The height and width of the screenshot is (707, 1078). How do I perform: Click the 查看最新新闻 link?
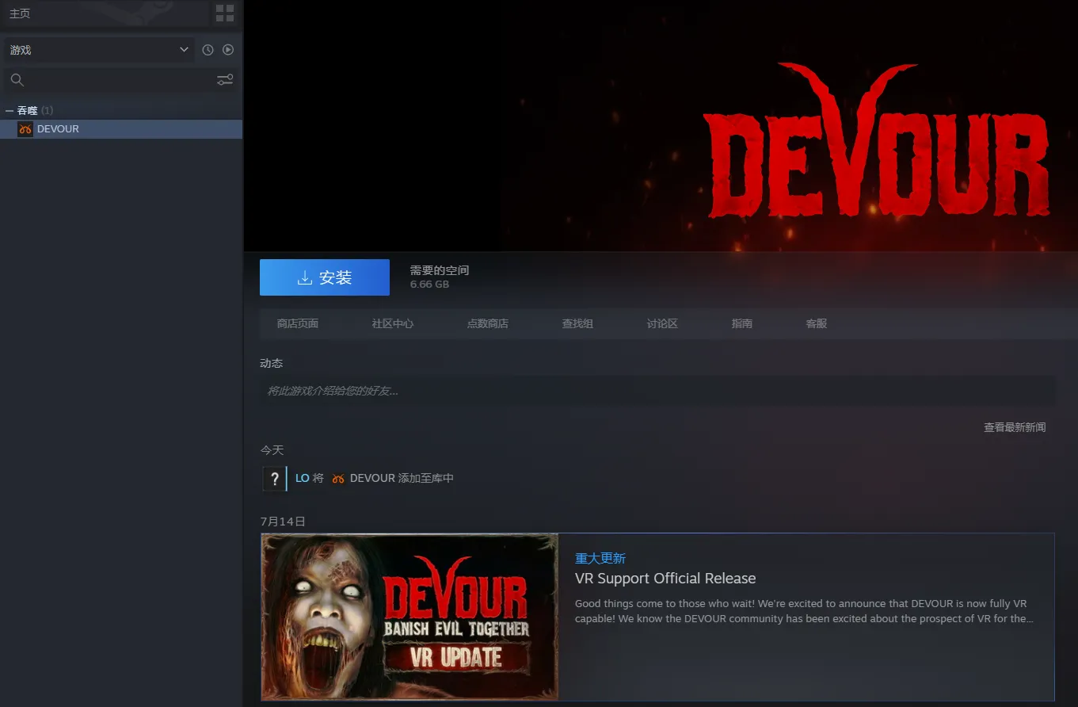pyautogui.click(x=1015, y=427)
